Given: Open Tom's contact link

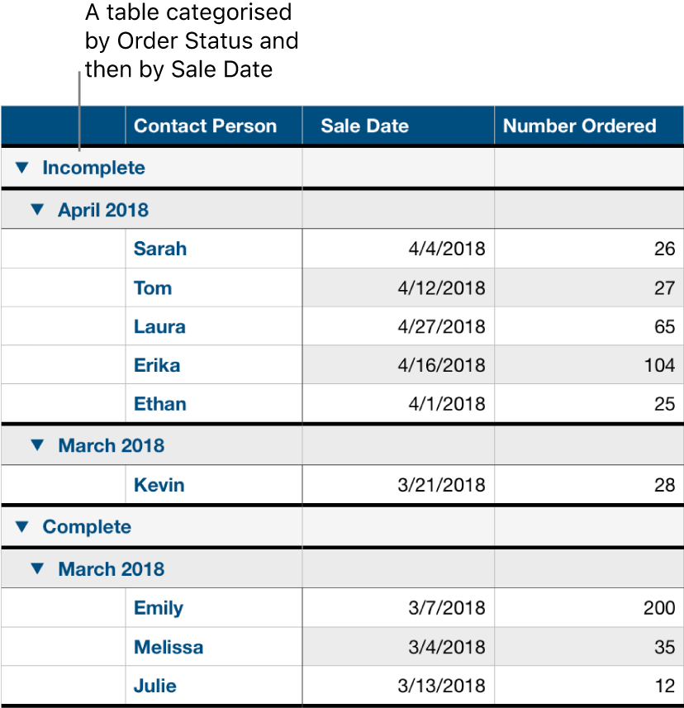Looking at the screenshot, I should [x=152, y=287].
